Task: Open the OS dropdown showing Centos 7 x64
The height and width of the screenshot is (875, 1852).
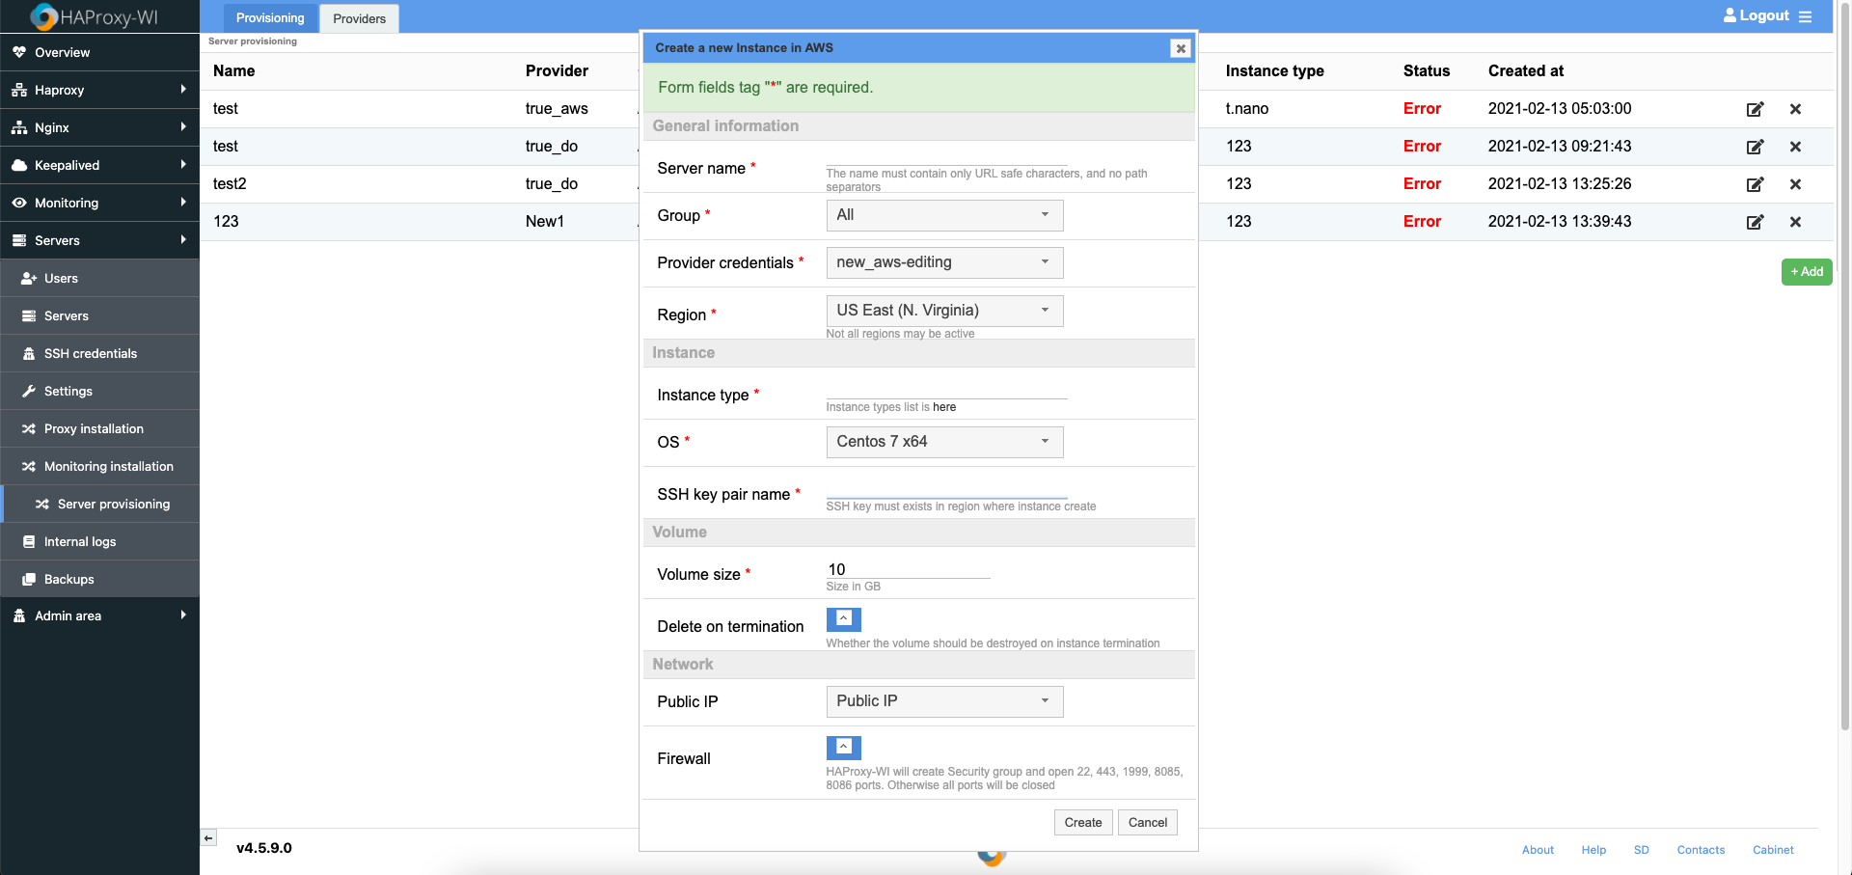Action: click(944, 442)
